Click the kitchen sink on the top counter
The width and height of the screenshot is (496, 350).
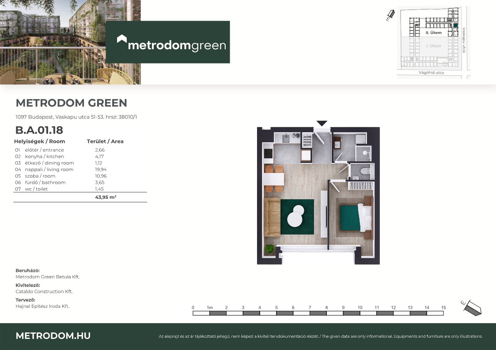[x=286, y=138]
